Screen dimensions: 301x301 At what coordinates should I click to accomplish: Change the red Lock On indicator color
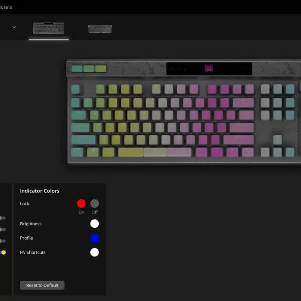(x=81, y=203)
